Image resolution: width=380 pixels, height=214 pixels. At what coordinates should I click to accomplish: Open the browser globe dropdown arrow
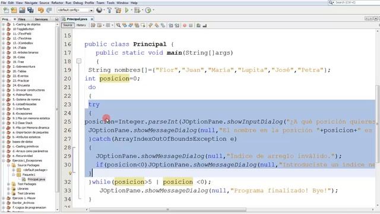pyautogui.click(x=104, y=10)
